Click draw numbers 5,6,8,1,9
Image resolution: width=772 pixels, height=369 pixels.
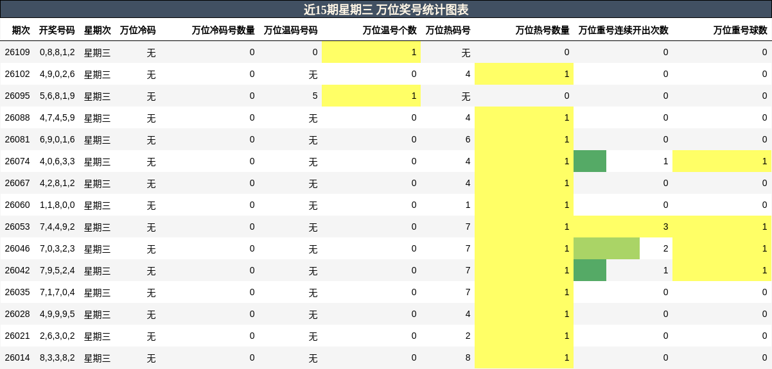pos(57,96)
